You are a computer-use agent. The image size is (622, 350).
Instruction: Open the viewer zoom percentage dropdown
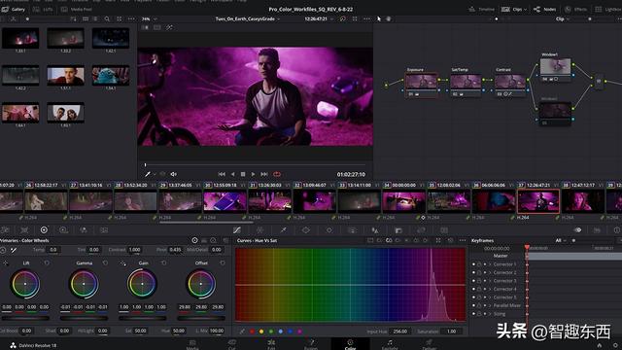(x=150, y=18)
